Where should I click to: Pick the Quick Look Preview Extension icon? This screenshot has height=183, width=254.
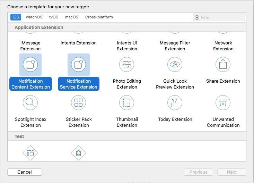coord(175,65)
